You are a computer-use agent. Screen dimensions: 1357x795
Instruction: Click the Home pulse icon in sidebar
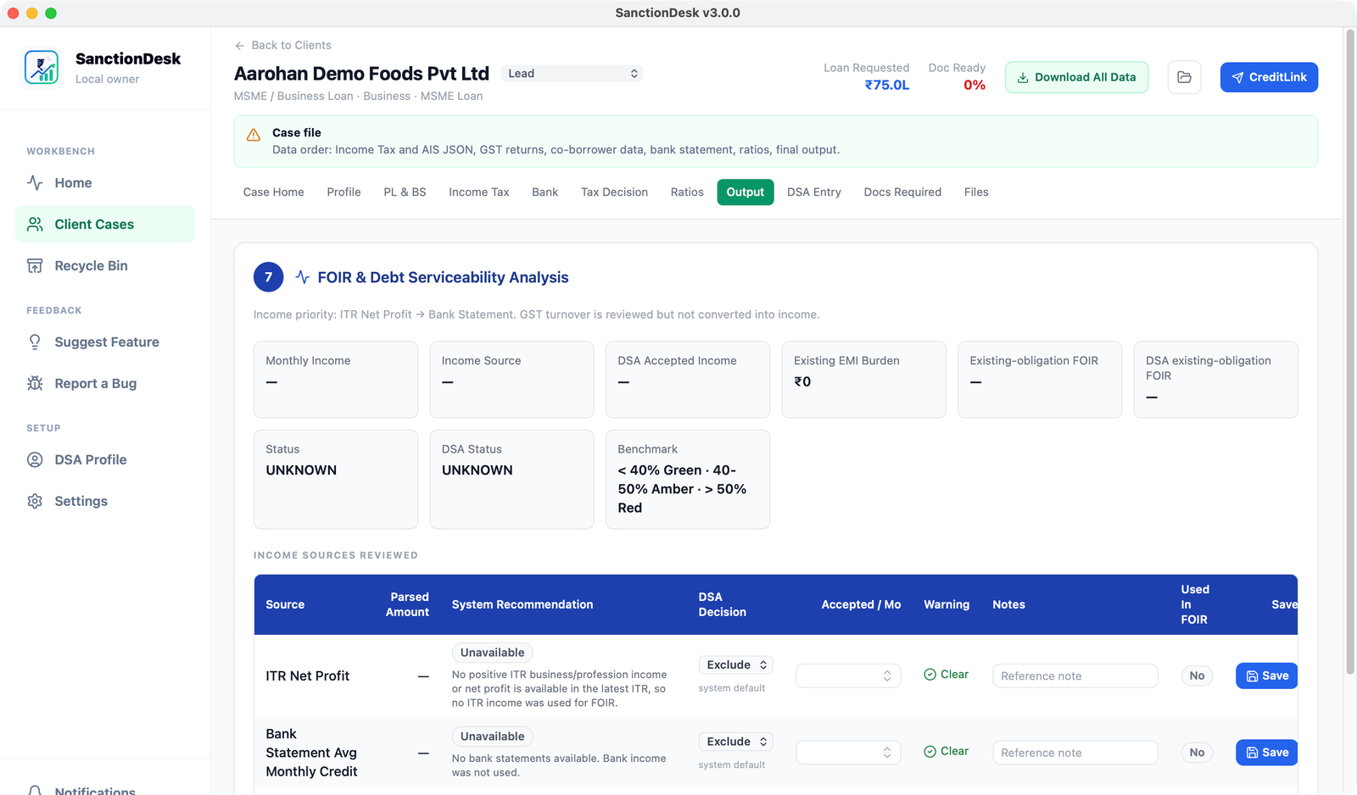pos(35,182)
